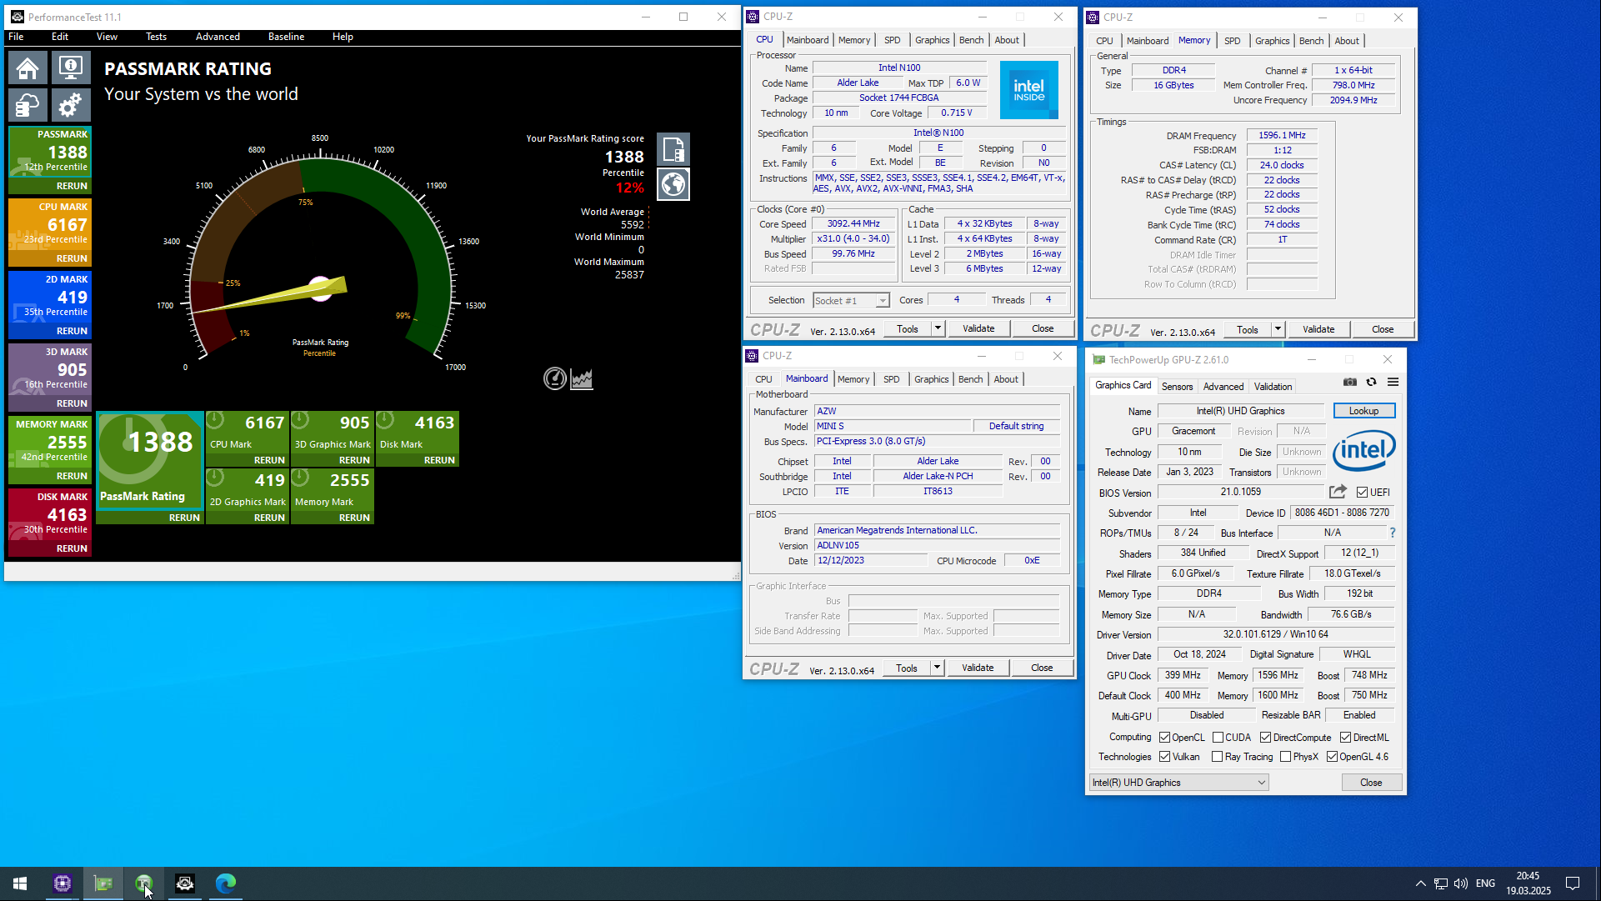This screenshot has height=901, width=1601.
Task: Click the Close button in GPU-Z
Action: pos(1371,783)
